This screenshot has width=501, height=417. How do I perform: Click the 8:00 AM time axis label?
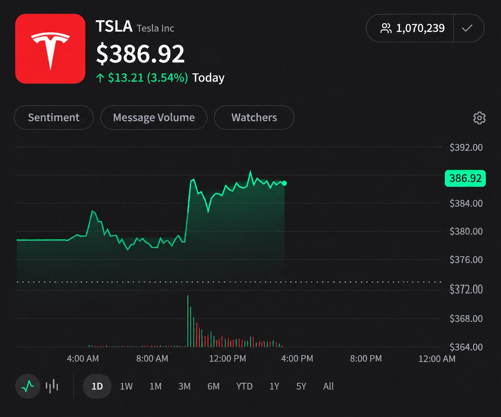(x=152, y=358)
